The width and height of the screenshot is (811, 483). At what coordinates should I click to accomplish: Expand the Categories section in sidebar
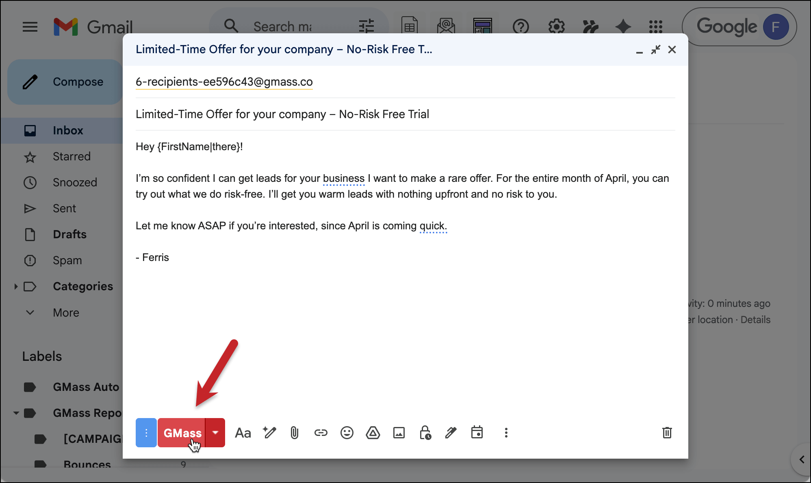click(16, 287)
